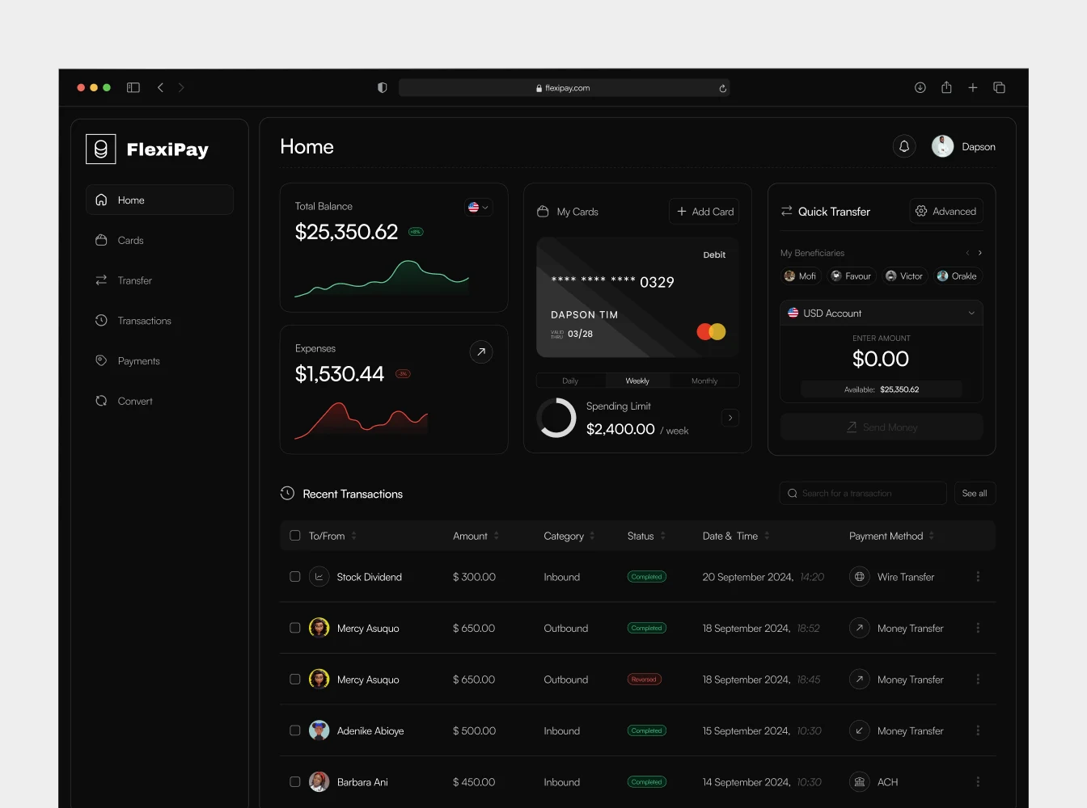Select beneficiary Mofi

(x=801, y=276)
